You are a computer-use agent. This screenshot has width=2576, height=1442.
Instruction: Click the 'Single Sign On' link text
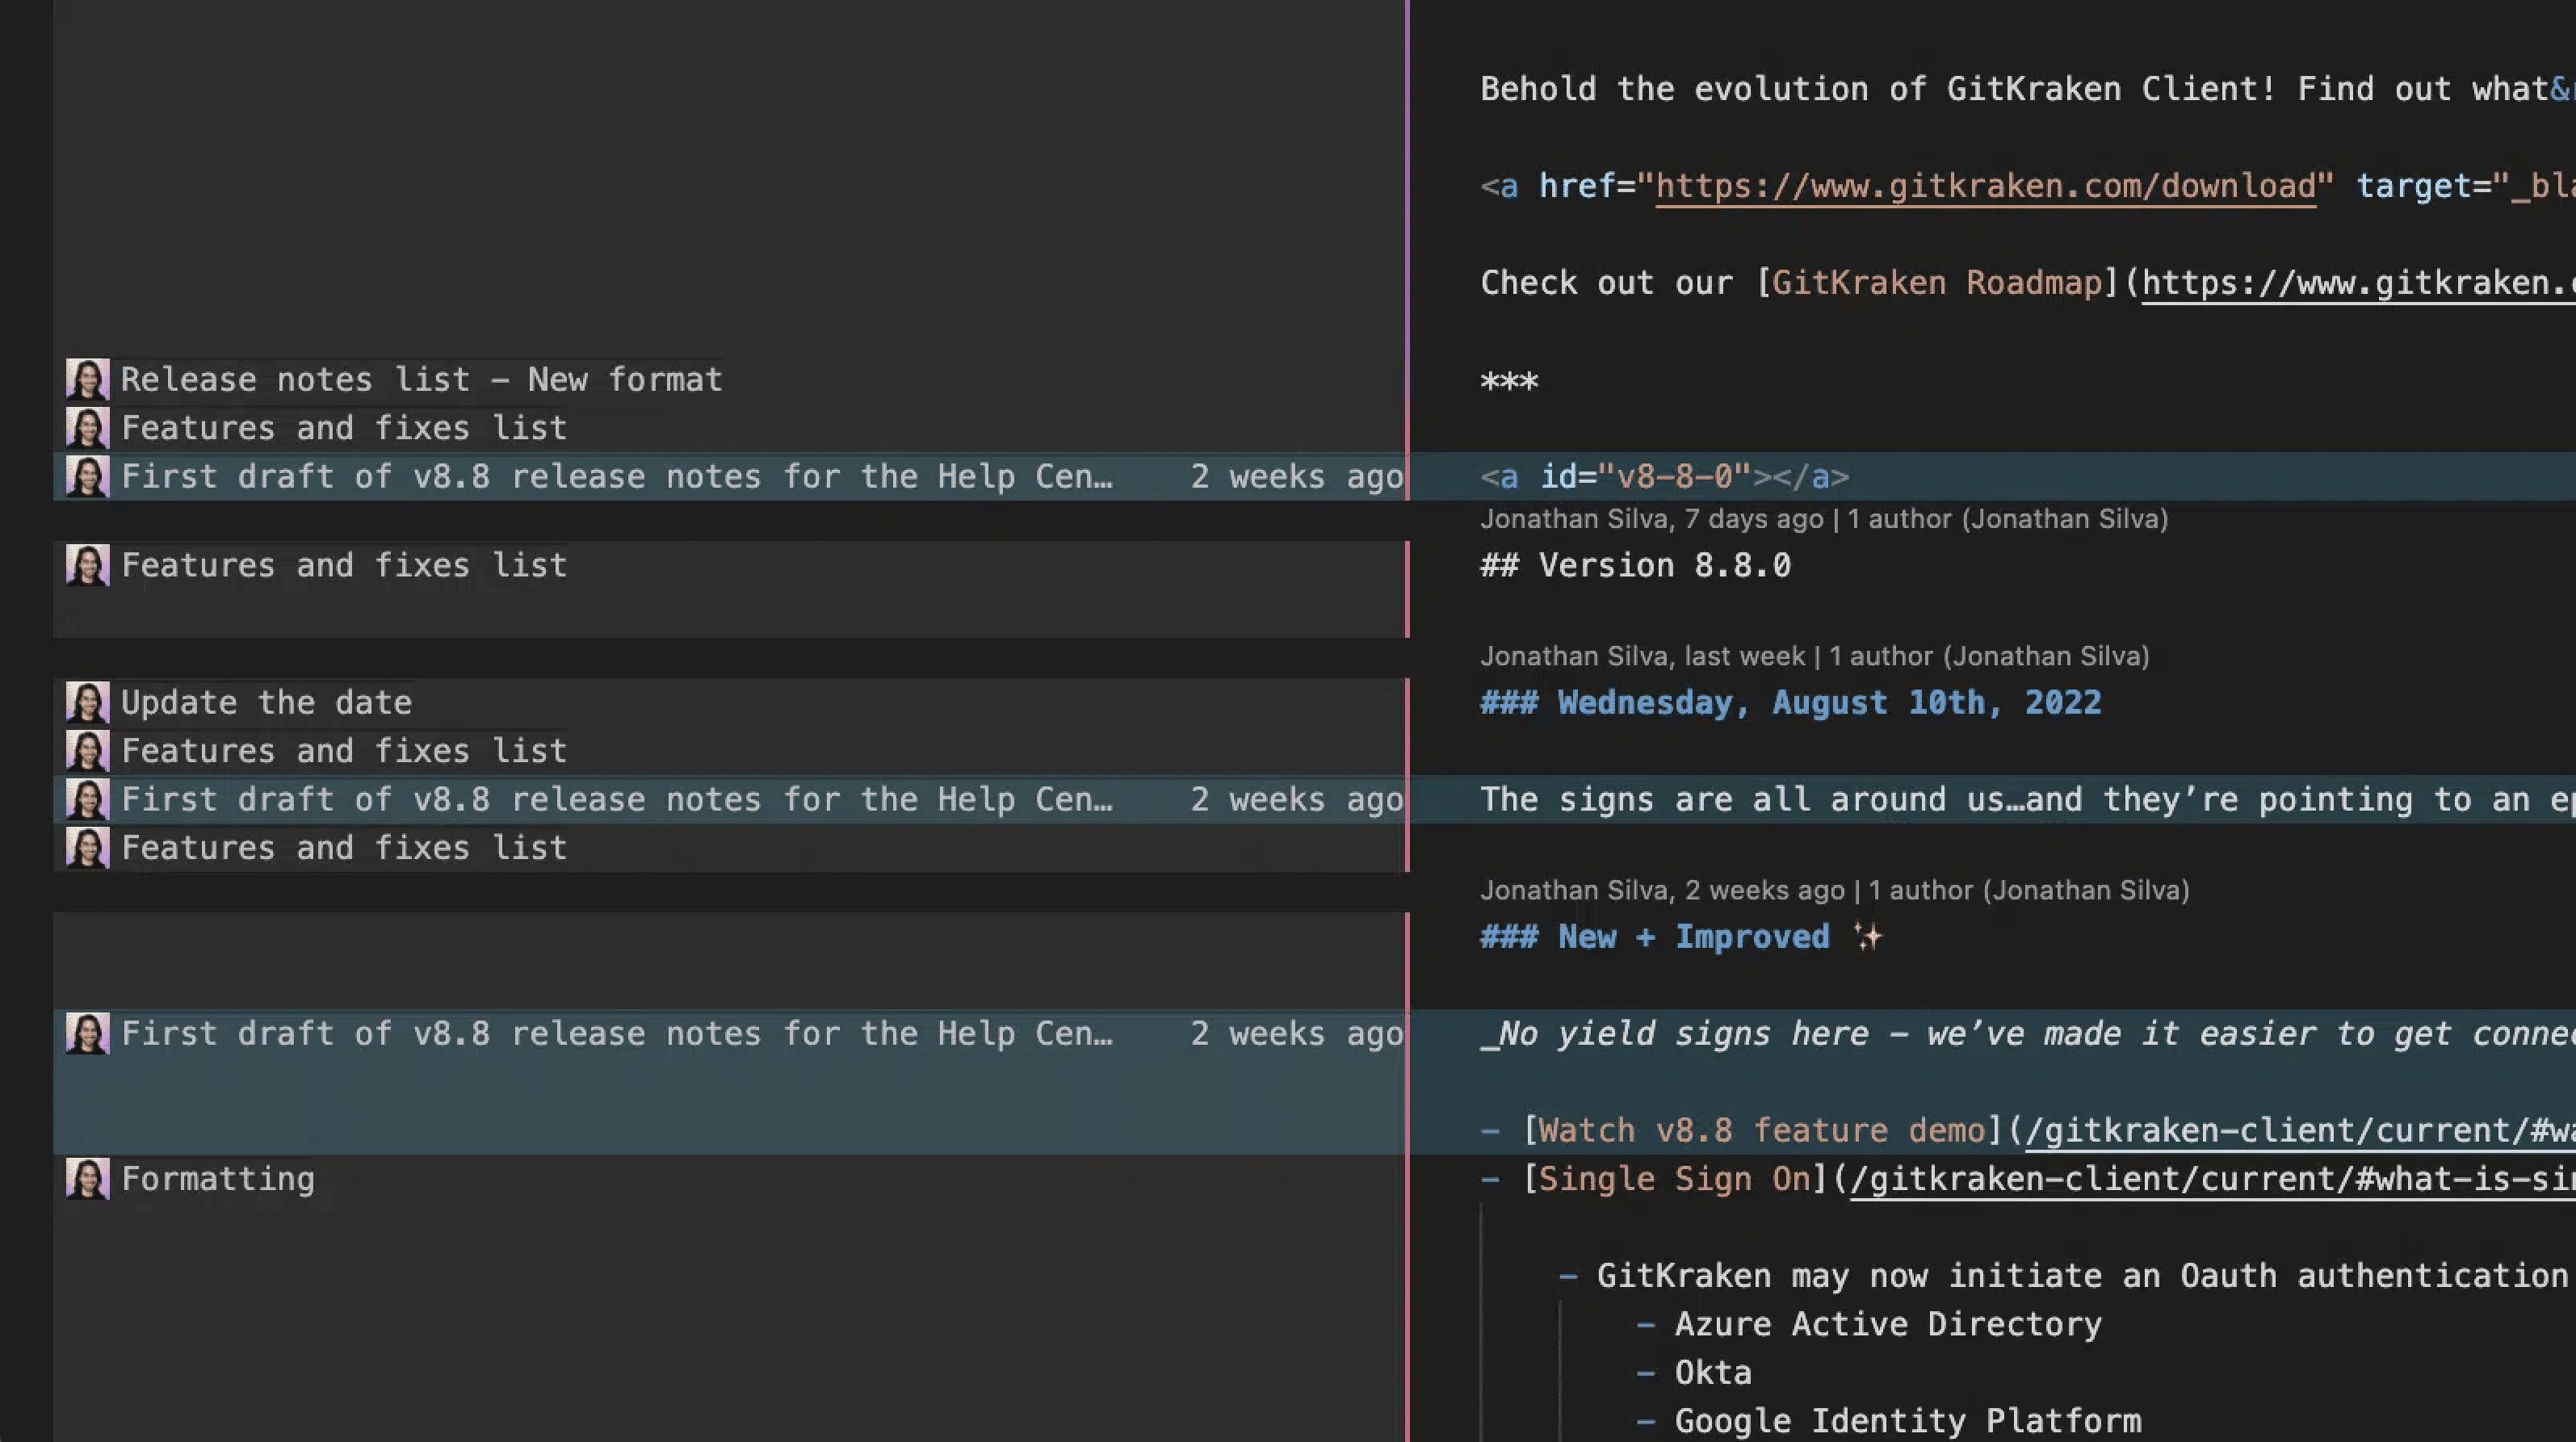1674,1178
